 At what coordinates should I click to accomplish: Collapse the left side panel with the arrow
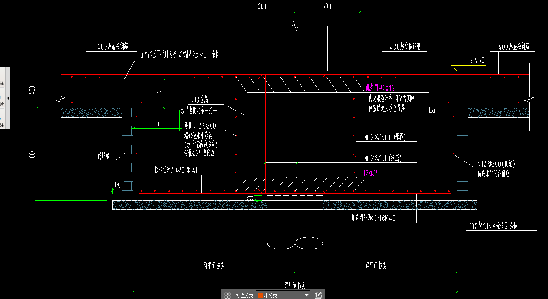8,98
